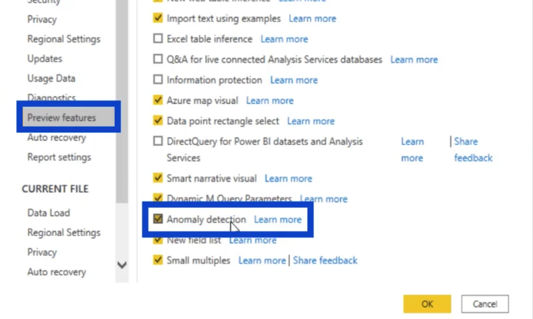Confirm options with OK button
The height and width of the screenshot is (319, 533).
coord(427,304)
